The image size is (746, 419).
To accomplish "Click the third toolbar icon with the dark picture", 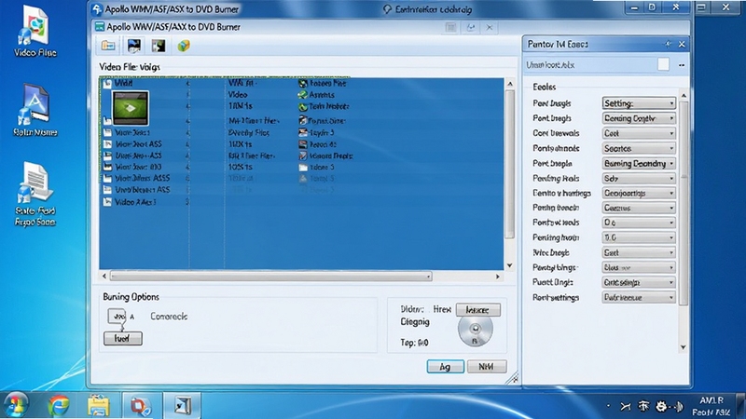I will coord(159,46).
